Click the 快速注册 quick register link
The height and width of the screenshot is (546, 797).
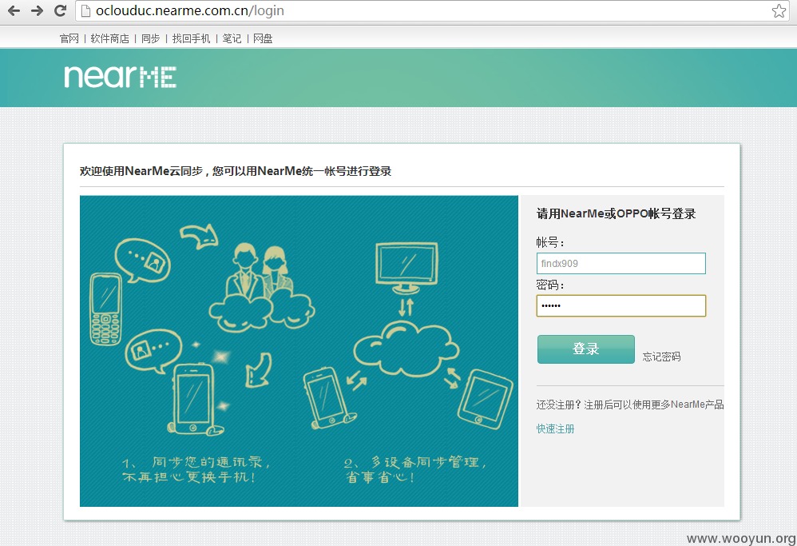tap(556, 429)
